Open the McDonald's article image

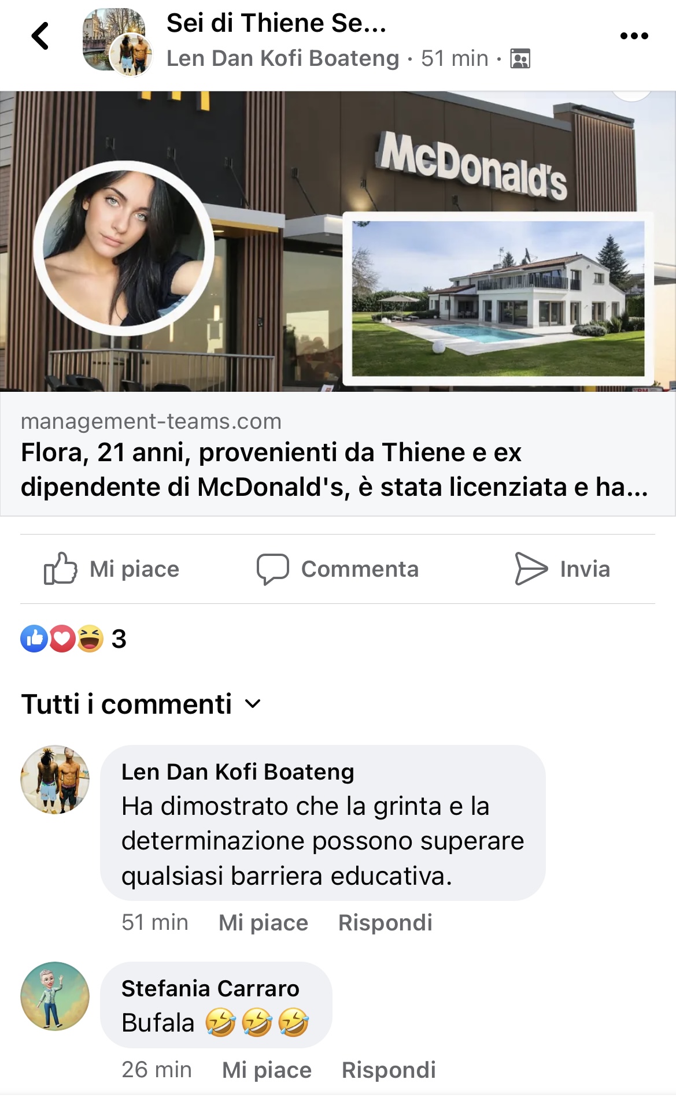pos(338,242)
